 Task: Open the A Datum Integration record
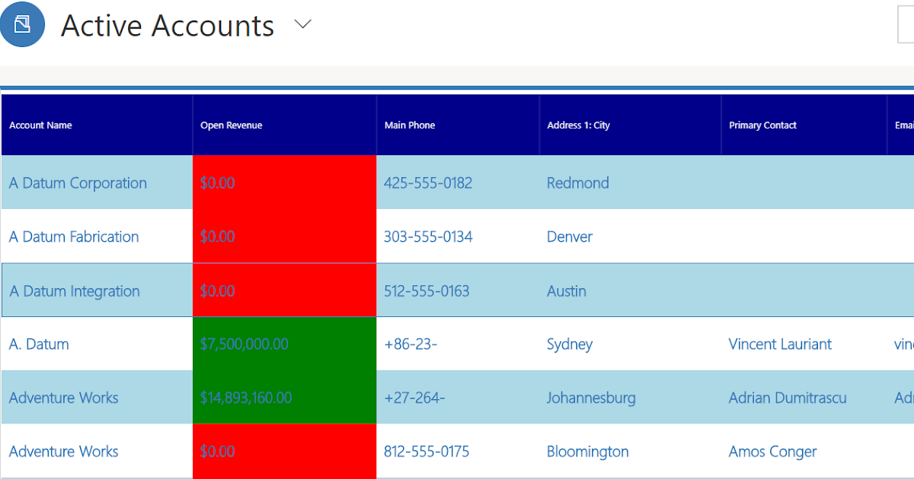tap(75, 291)
